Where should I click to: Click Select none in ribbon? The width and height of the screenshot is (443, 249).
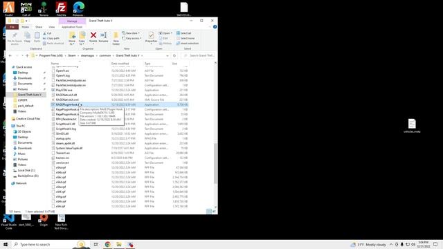coord(186,38)
